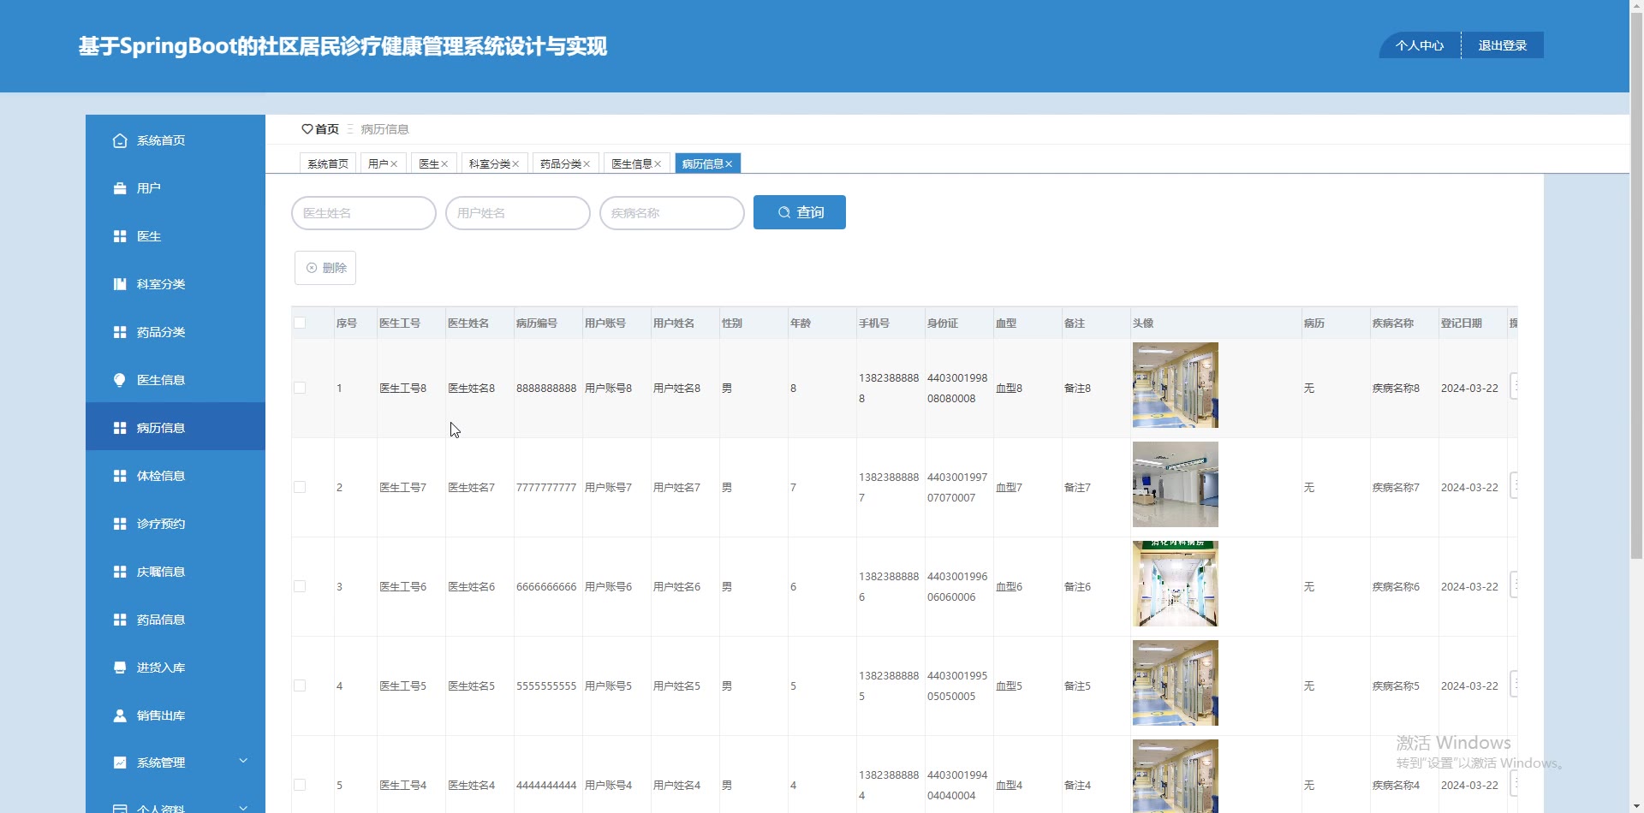The height and width of the screenshot is (813, 1644).
Task: Open the avatar image in row 医生工号8
Action: click(1176, 385)
